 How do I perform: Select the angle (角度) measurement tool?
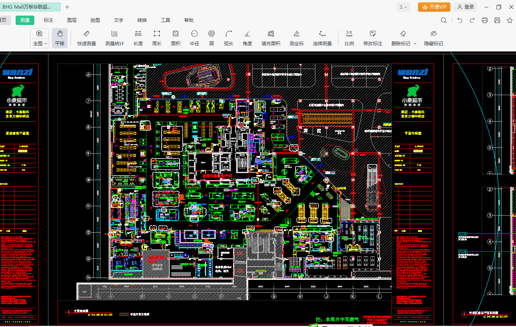247,38
